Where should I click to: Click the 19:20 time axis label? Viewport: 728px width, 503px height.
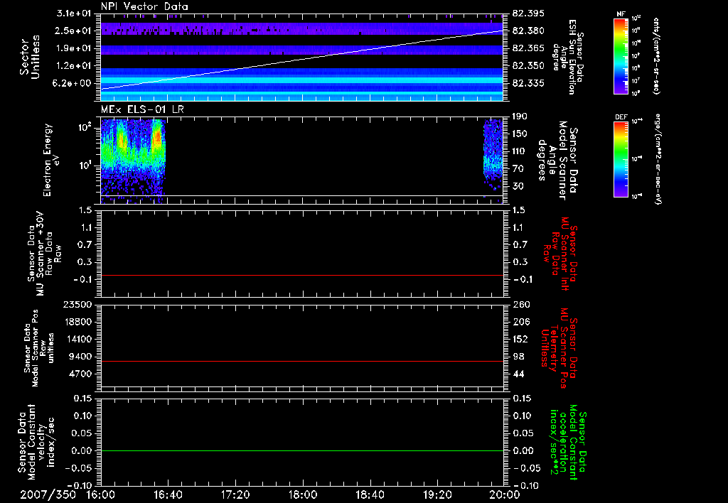pyautogui.click(x=437, y=494)
